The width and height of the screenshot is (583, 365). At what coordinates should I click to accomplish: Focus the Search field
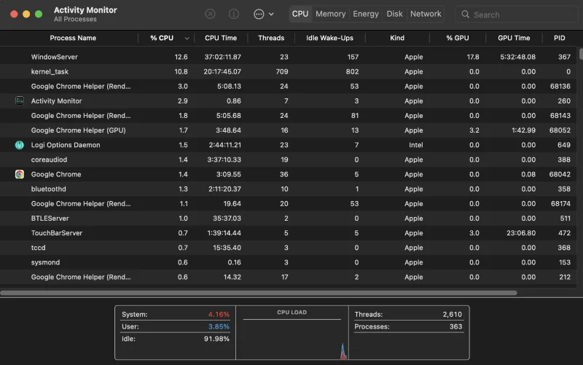517,15
